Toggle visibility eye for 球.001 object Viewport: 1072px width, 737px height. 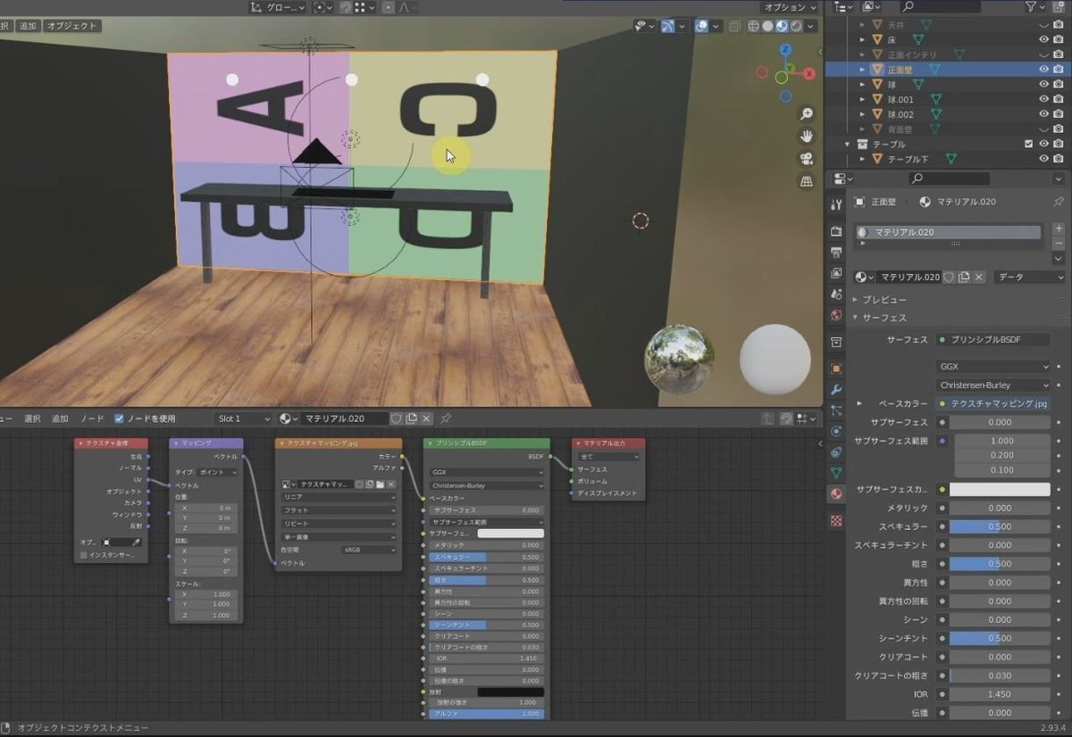pyautogui.click(x=1043, y=99)
